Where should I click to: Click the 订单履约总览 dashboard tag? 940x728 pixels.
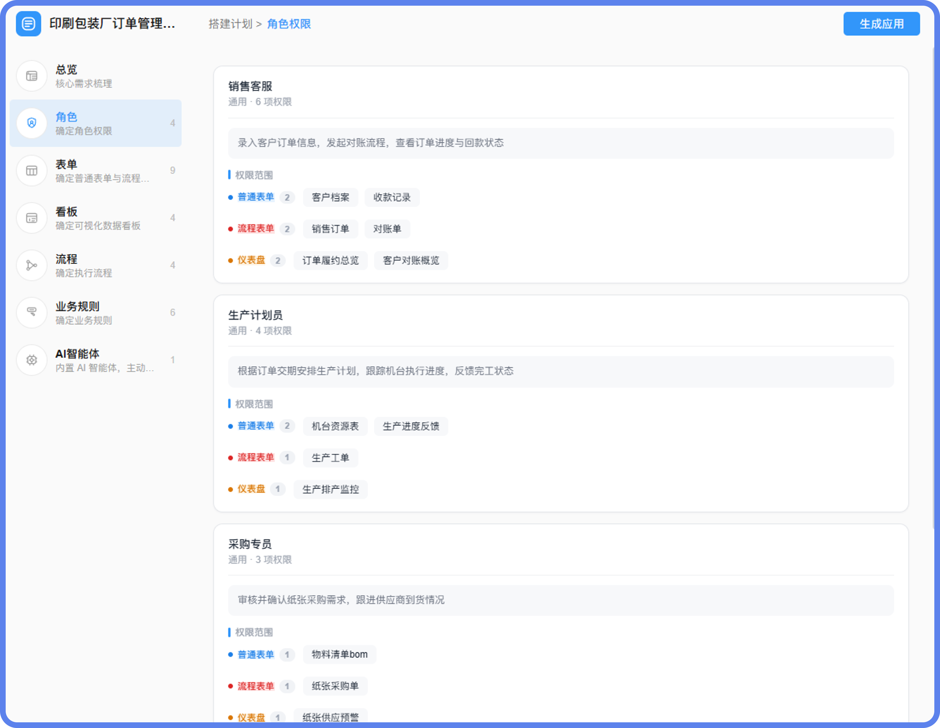(331, 260)
